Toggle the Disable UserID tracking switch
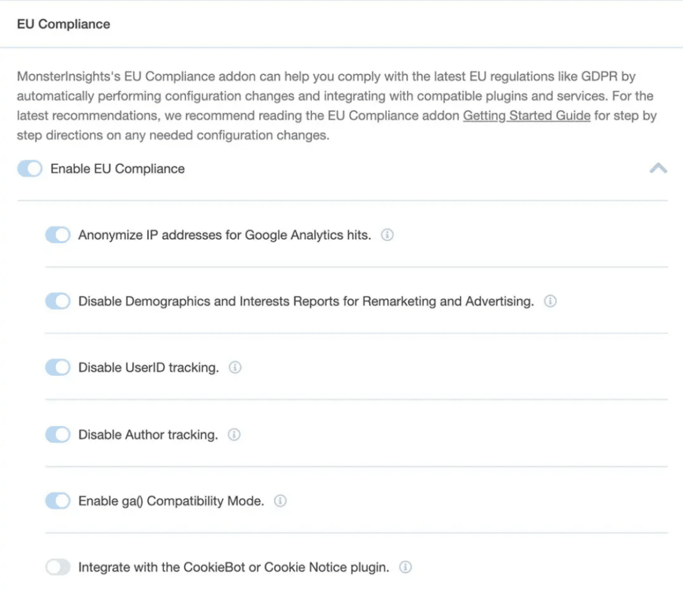 [x=57, y=367]
